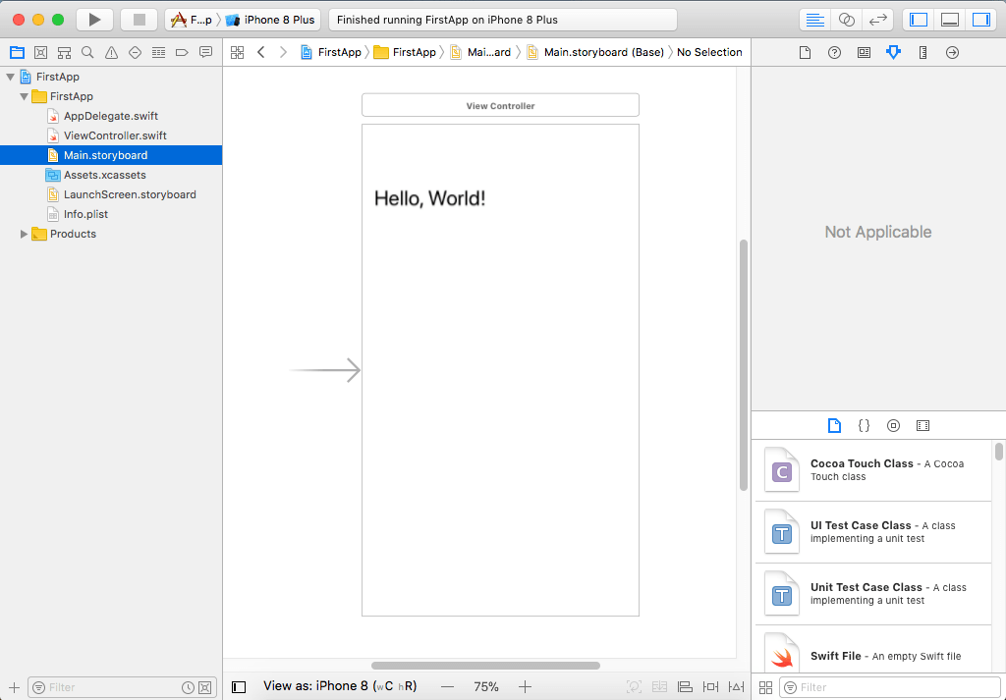Screen dimensions: 1006x700
Task: Select the Breakpoint navigator
Action: click(x=183, y=52)
